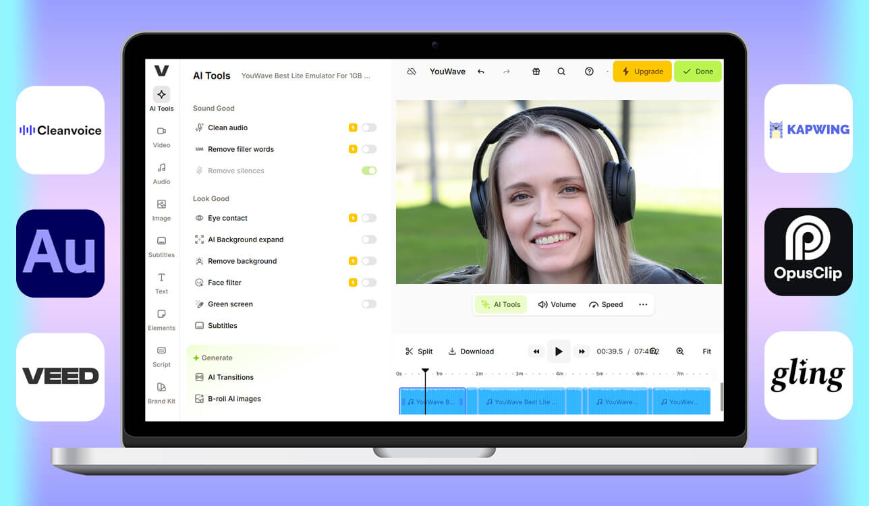Click the undo arrow
This screenshot has width=869, height=506.
click(x=481, y=72)
